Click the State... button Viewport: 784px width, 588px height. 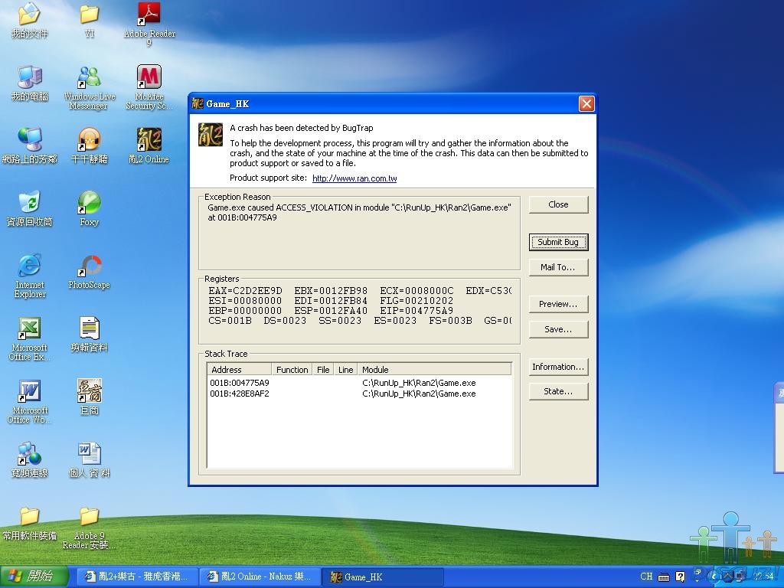pyautogui.click(x=558, y=391)
